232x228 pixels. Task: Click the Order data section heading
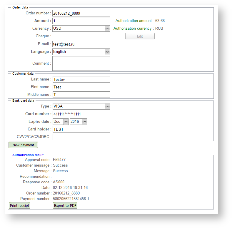tap(20, 7)
